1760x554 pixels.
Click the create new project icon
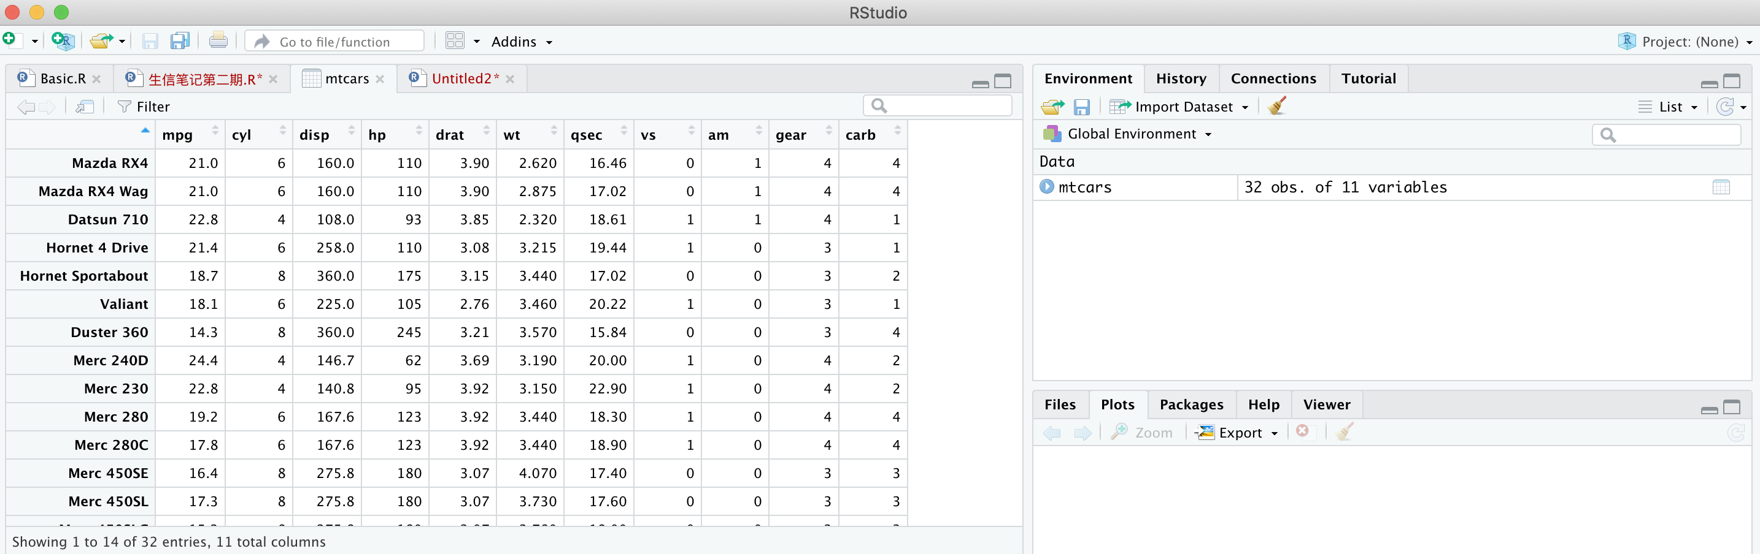pos(63,41)
